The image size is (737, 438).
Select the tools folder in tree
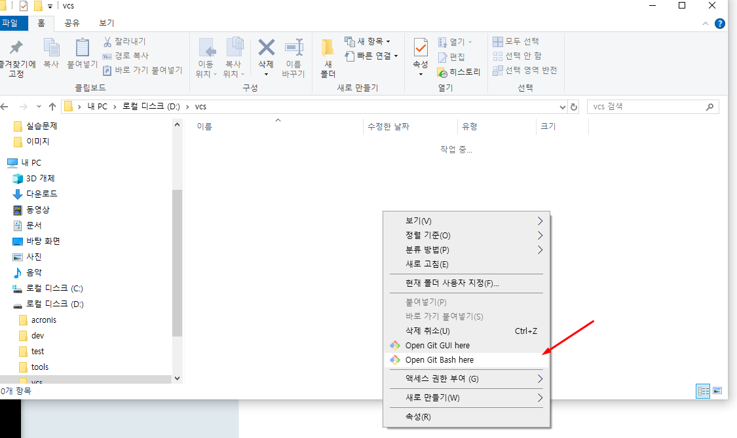[34, 367]
